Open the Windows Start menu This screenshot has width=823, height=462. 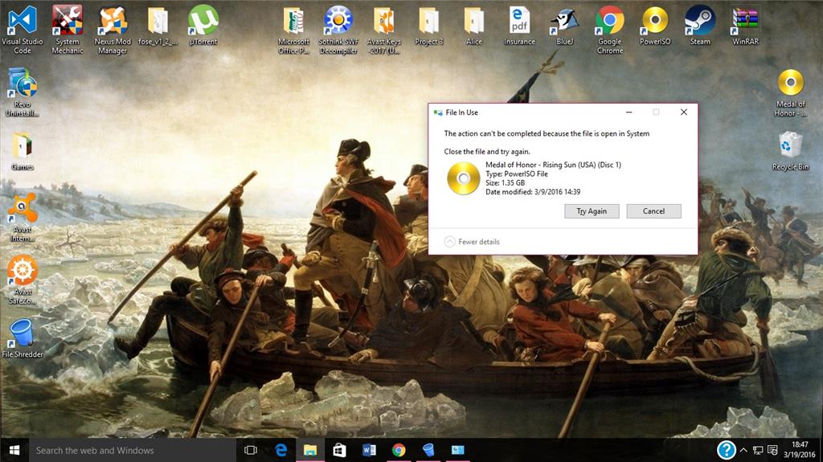pyautogui.click(x=14, y=450)
